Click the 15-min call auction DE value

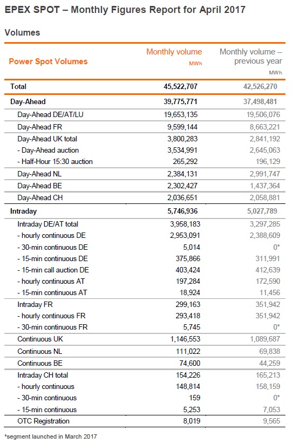188,270
